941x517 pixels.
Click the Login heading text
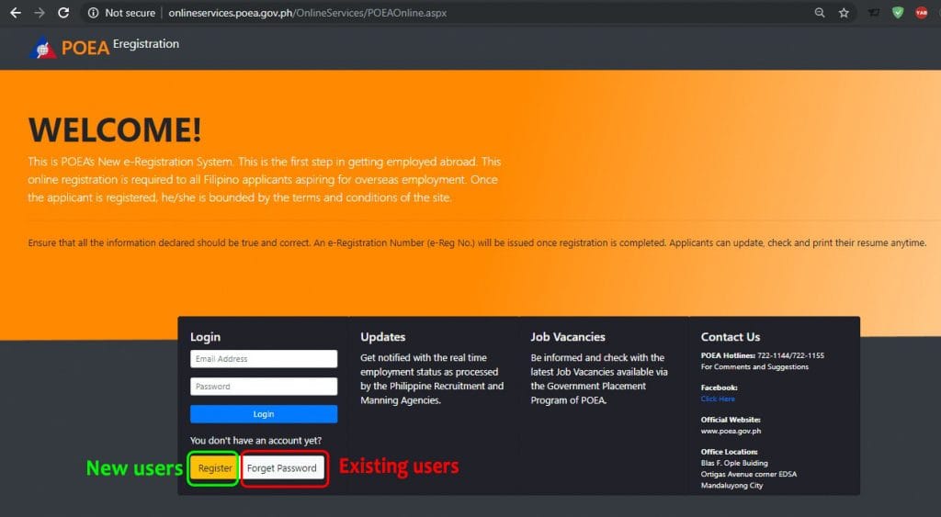pos(205,337)
